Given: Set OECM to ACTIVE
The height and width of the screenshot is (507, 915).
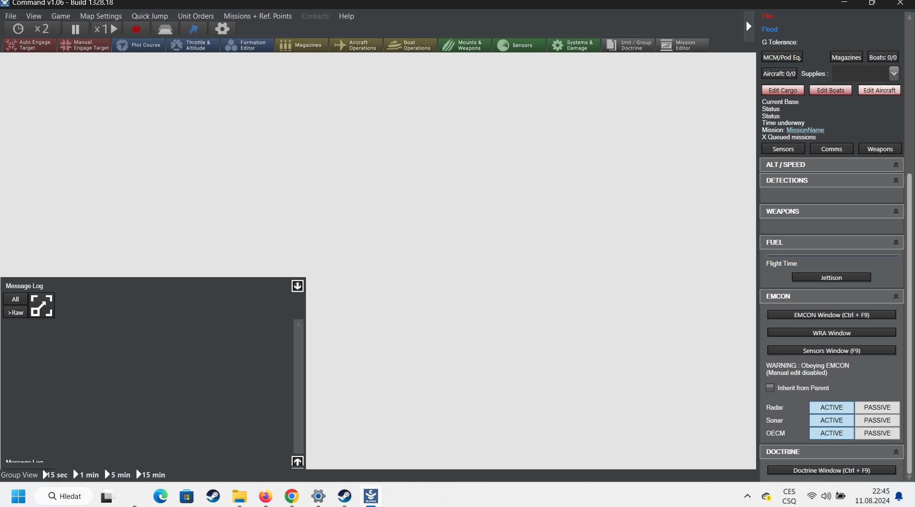Looking at the screenshot, I should tap(831, 433).
